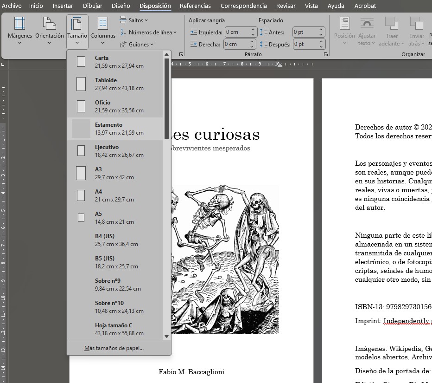This screenshot has height=383, width=432.
Task: Click the Orientación page orientation icon
Action: (49, 24)
